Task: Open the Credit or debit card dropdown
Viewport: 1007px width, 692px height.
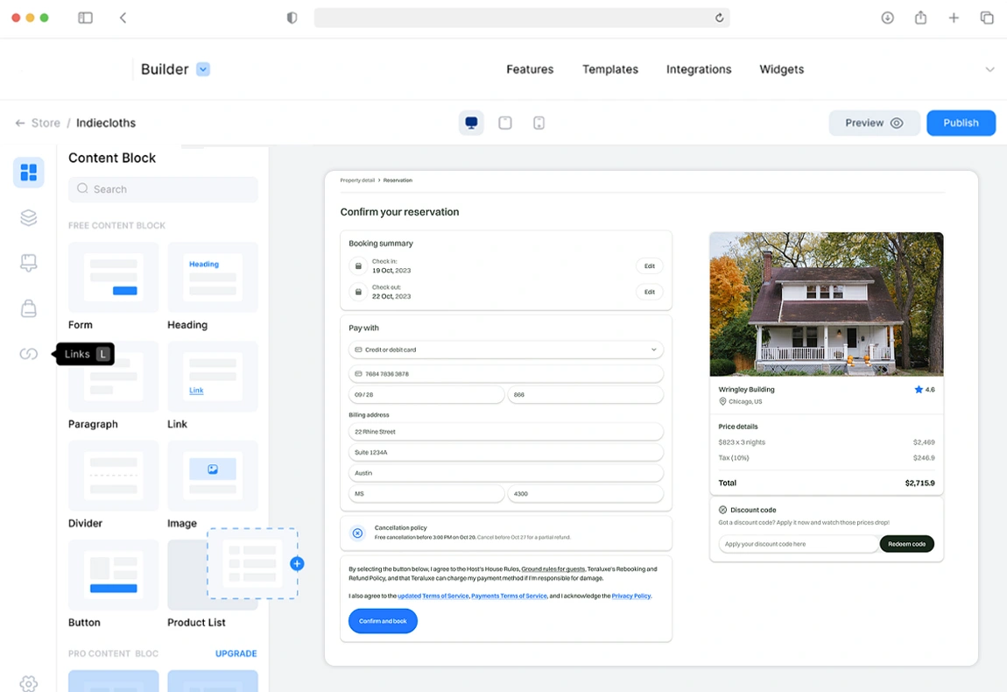Action: coord(652,349)
